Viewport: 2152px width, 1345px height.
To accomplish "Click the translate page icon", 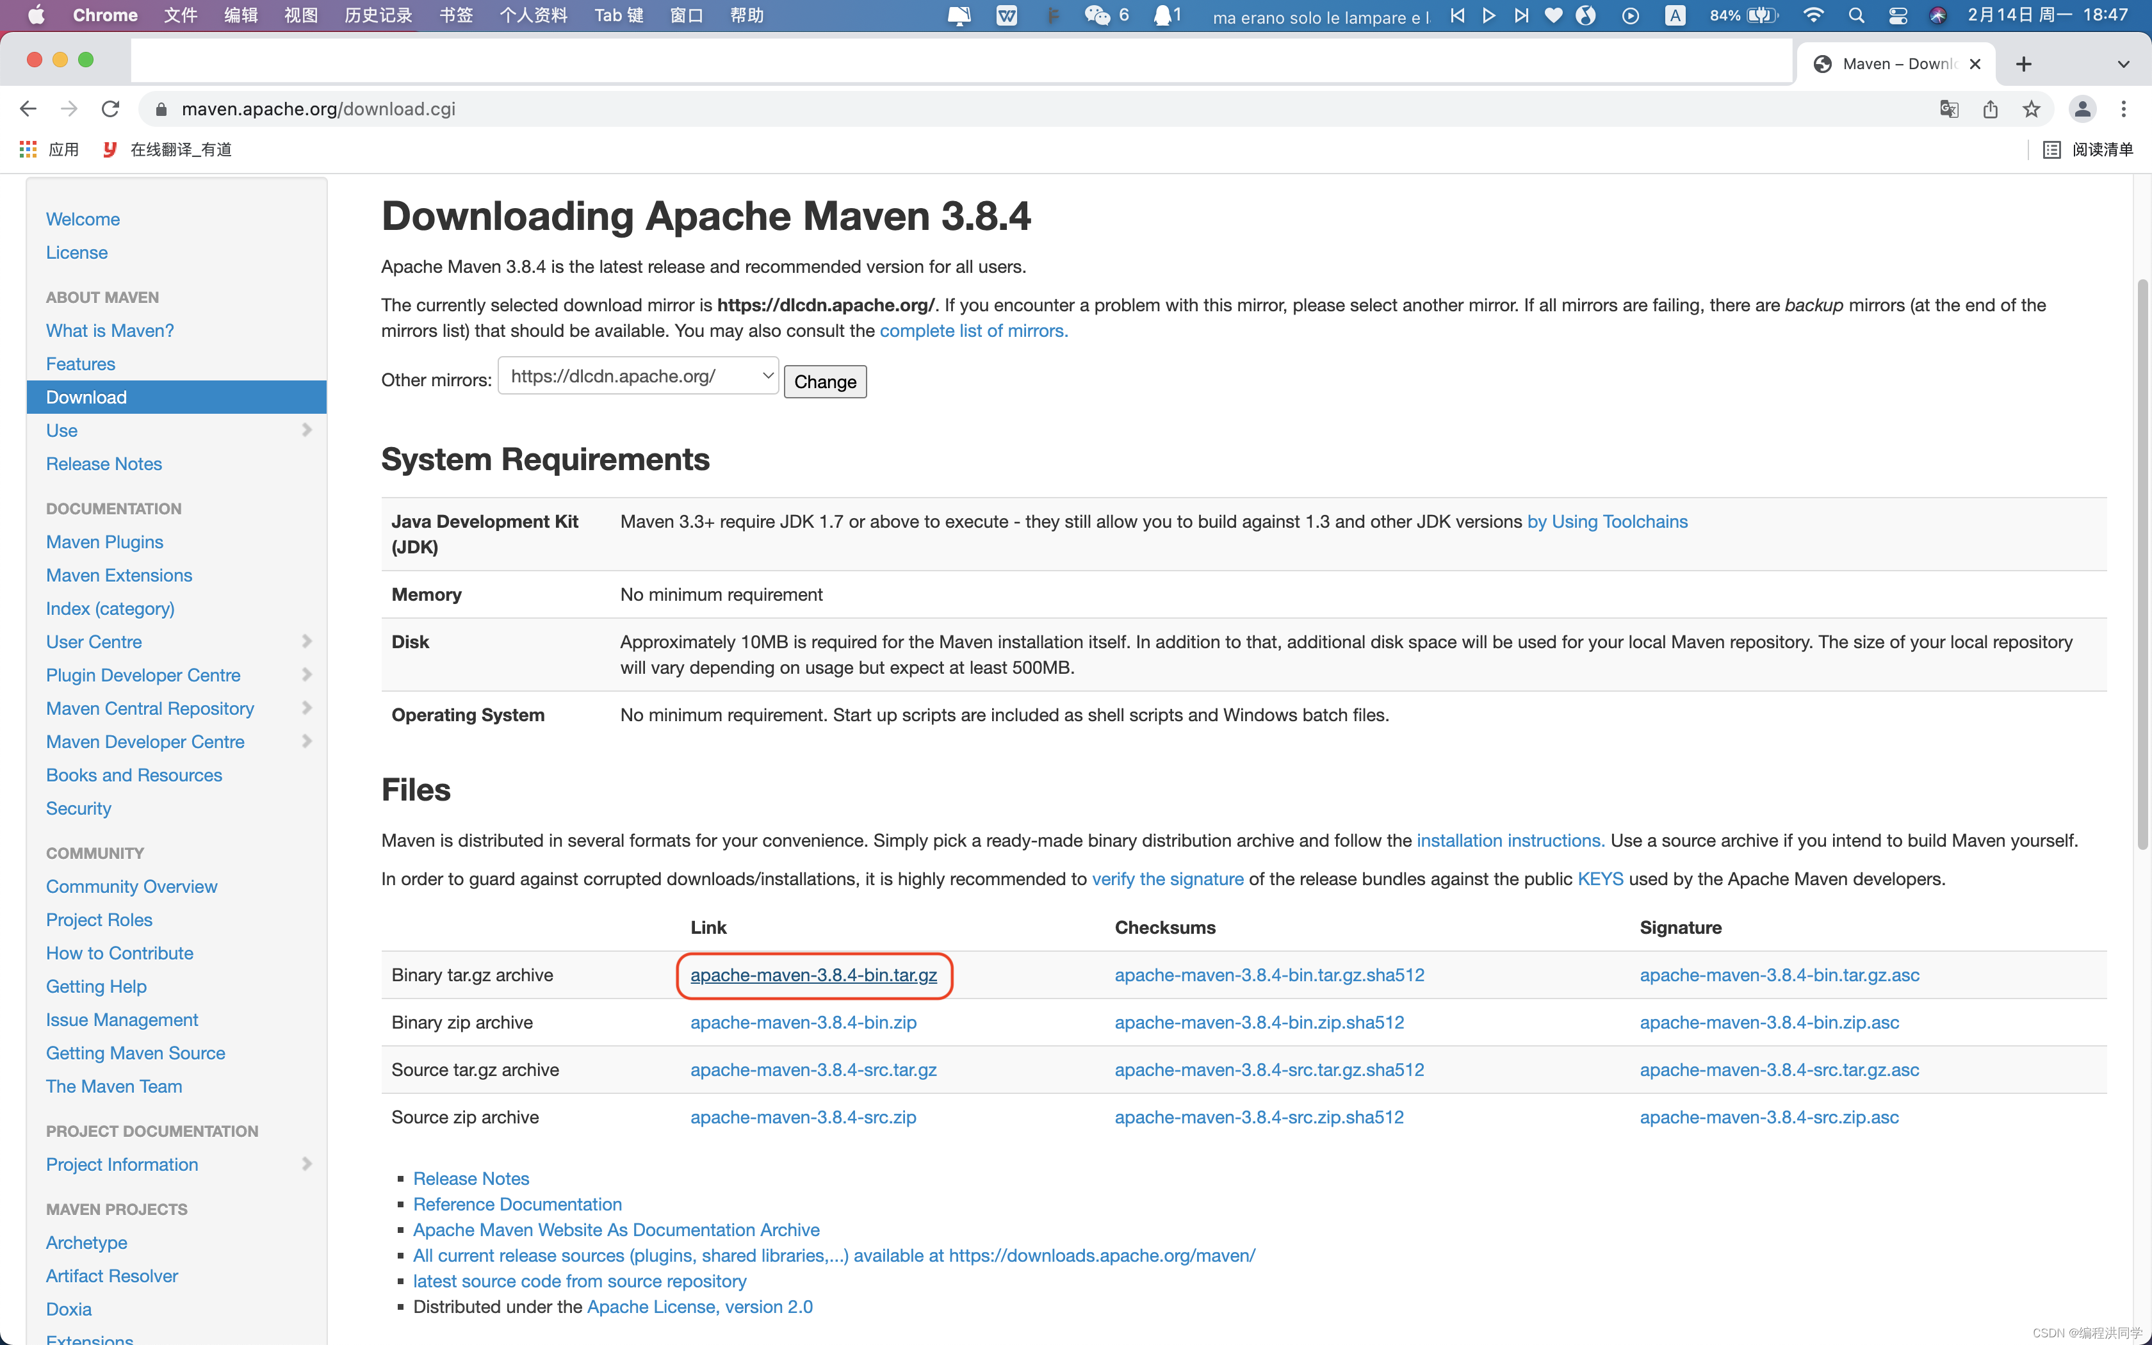I will pos(1948,108).
